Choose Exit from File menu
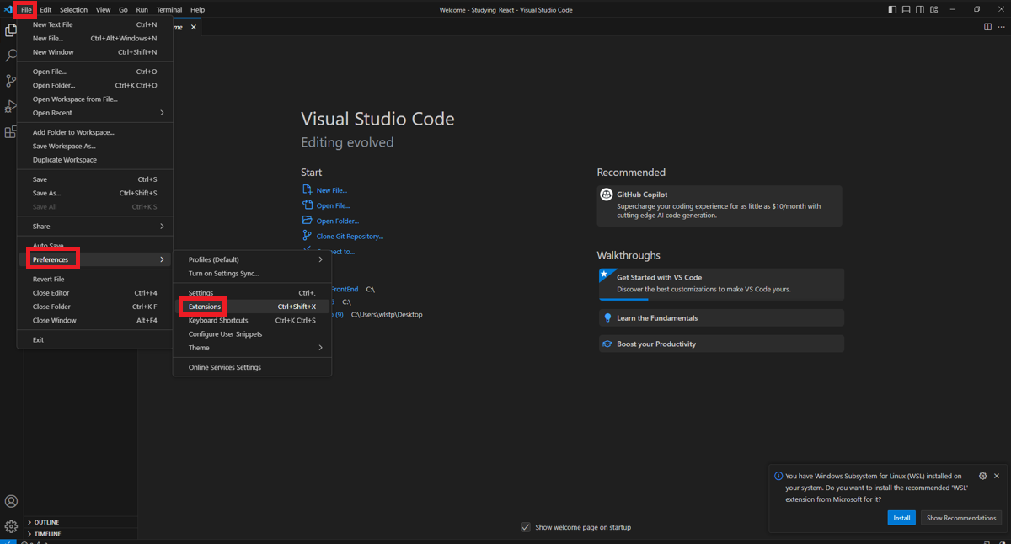The height and width of the screenshot is (544, 1011). tap(94, 340)
